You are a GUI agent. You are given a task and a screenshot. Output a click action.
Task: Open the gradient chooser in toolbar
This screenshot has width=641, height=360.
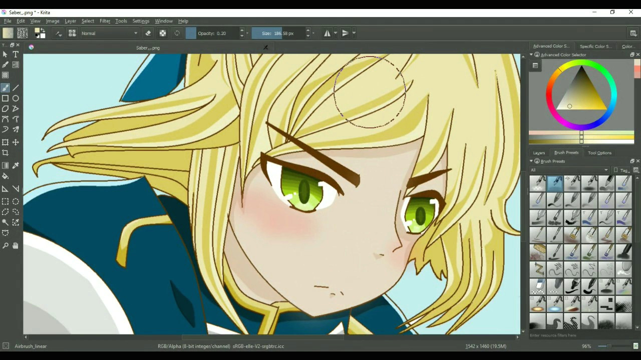[x=8, y=33]
